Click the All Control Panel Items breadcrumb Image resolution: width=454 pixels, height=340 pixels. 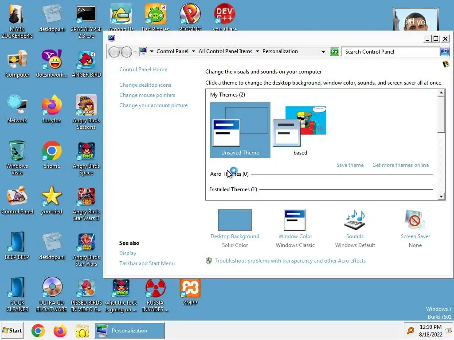tap(225, 51)
